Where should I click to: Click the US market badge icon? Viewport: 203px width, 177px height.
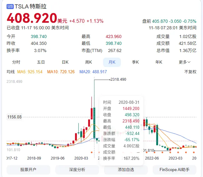click(10, 7)
